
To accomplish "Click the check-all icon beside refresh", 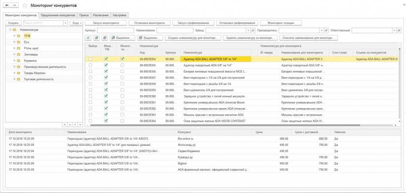I will click(x=96, y=38).
